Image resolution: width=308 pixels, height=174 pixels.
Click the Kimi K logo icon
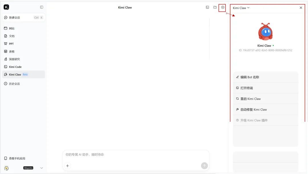(6, 7)
